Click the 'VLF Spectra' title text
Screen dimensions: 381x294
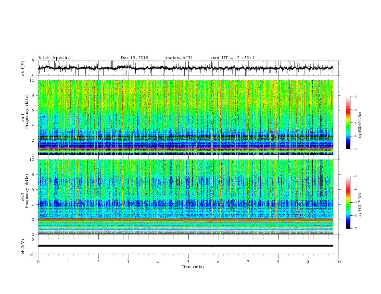(54, 58)
